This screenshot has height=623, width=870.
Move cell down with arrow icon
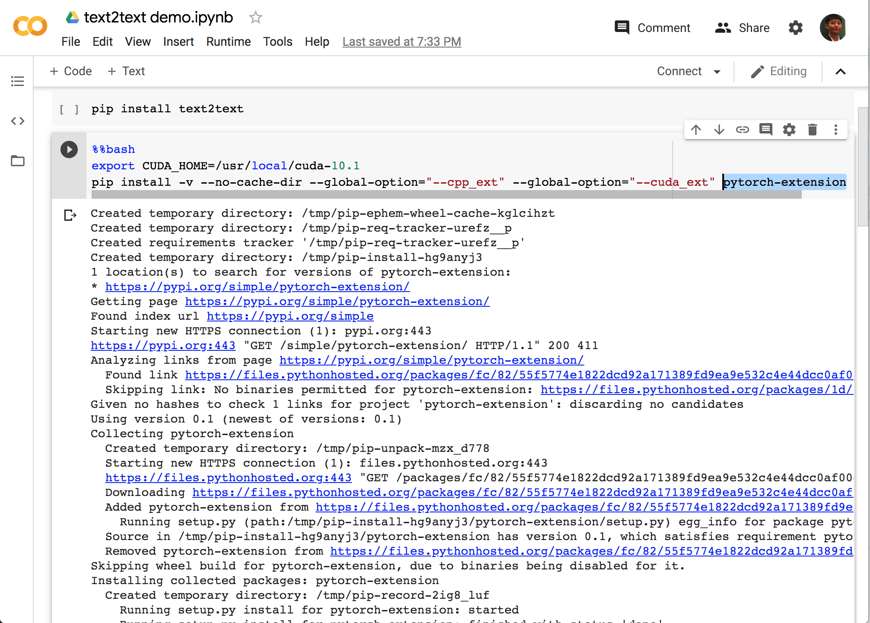[x=719, y=130]
